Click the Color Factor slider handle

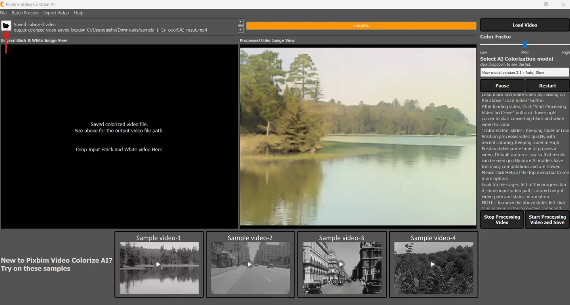click(525, 44)
